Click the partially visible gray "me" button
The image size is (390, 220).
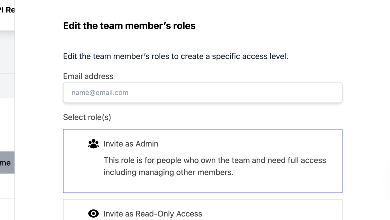click(7, 162)
